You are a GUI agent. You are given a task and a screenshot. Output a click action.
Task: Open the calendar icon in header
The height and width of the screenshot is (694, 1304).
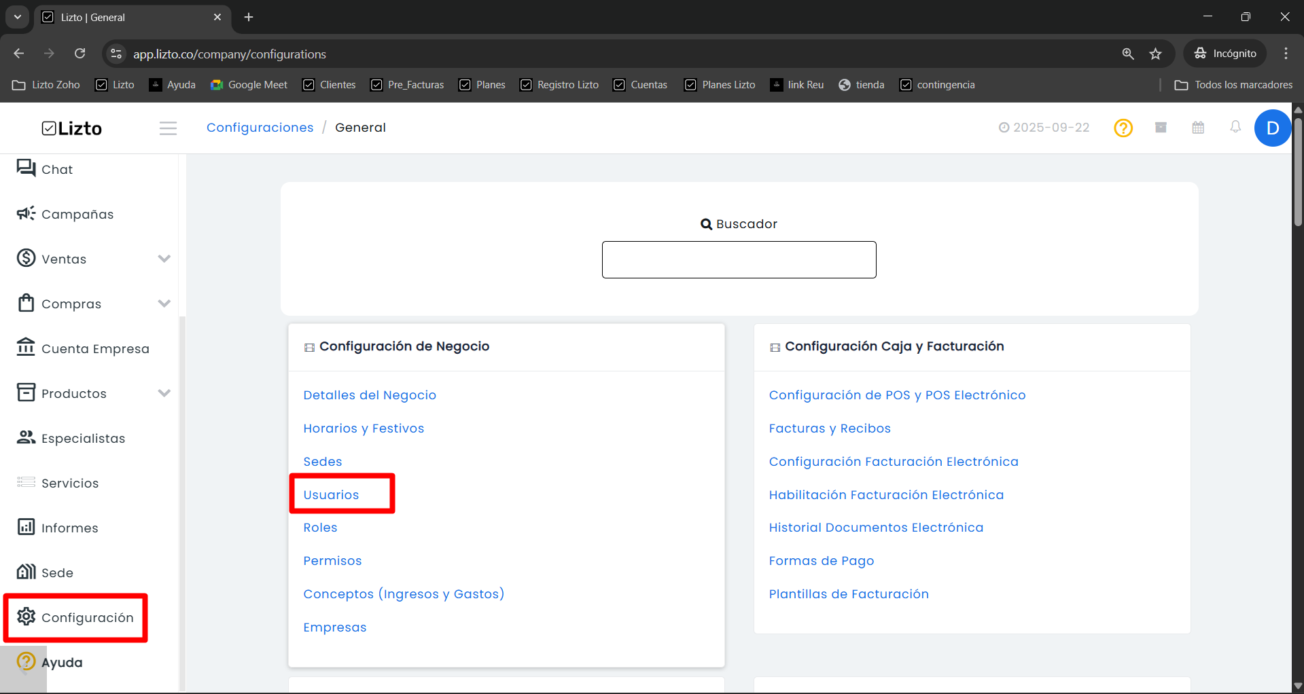coord(1198,128)
